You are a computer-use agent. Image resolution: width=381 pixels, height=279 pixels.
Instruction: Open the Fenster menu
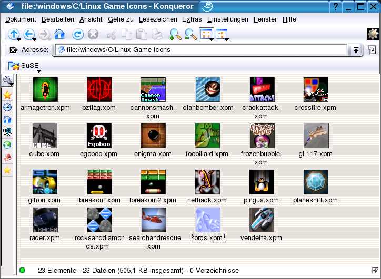(x=265, y=19)
